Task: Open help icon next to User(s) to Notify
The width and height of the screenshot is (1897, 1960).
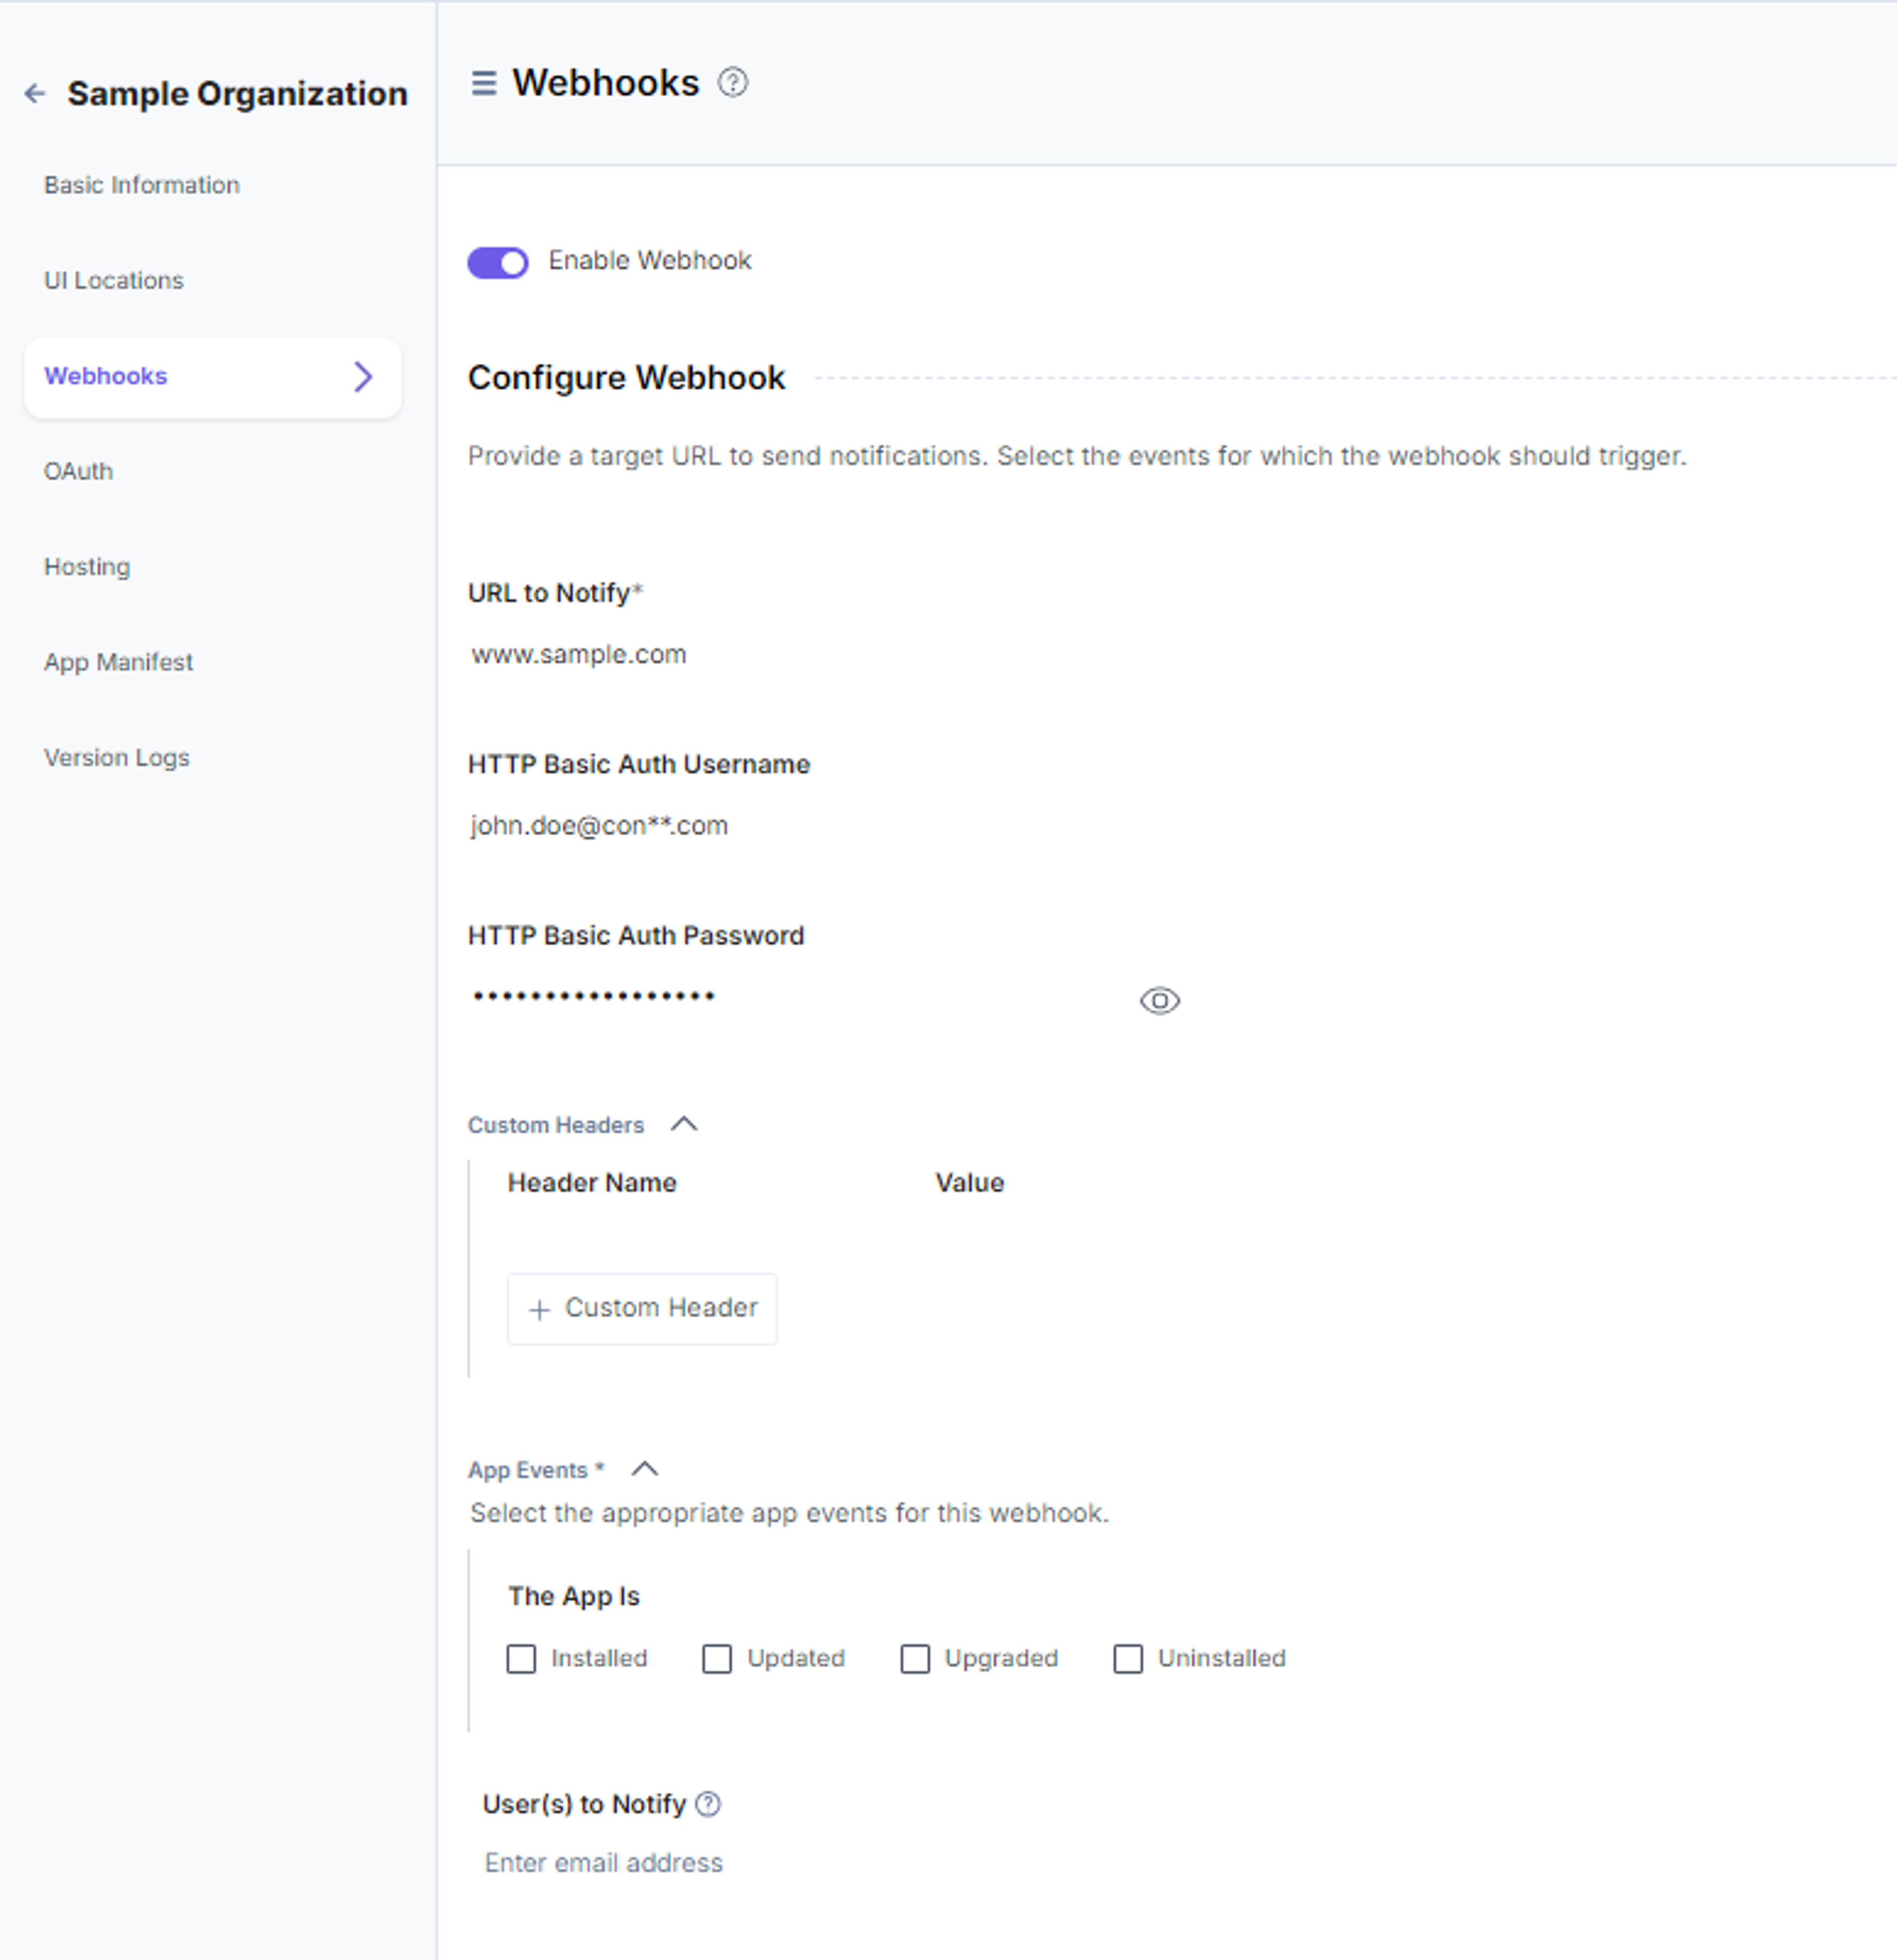Action: pyautogui.click(x=708, y=1804)
